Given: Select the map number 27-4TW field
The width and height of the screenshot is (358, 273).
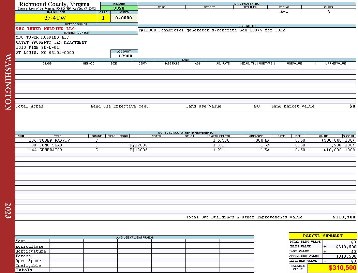Looking at the screenshot, I should 56,18.
